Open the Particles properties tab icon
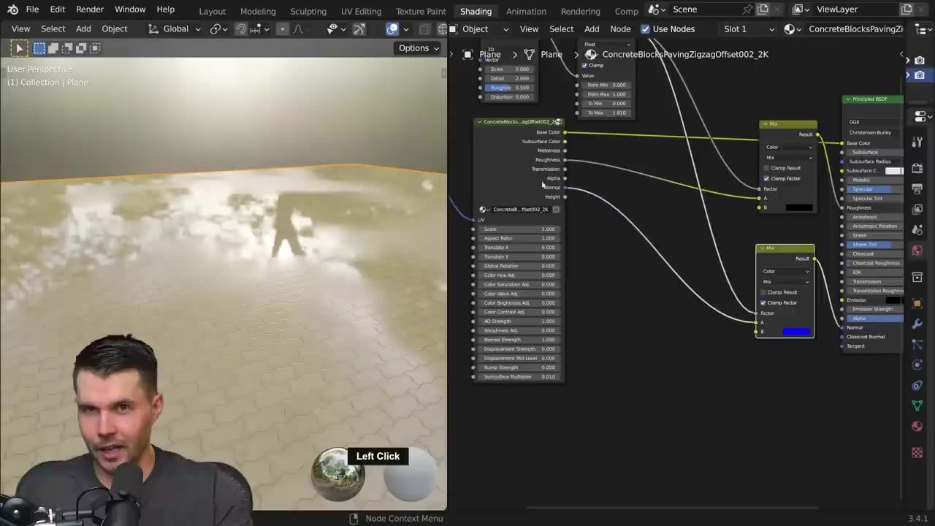Image resolution: width=935 pixels, height=526 pixels. pos(917,344)
